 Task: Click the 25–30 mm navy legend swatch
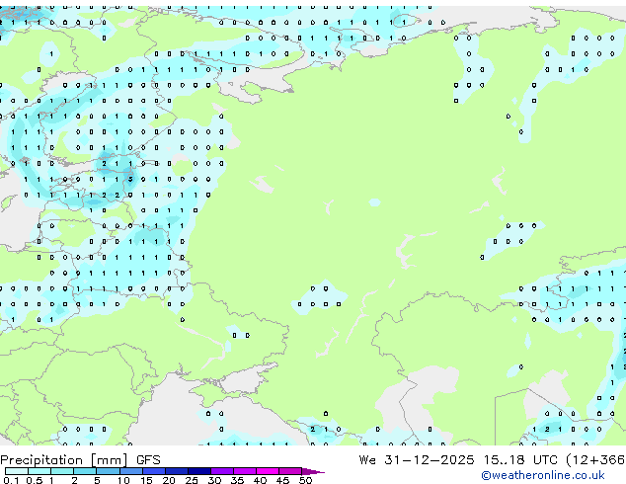pyautogui.click(x=199, y=471)
